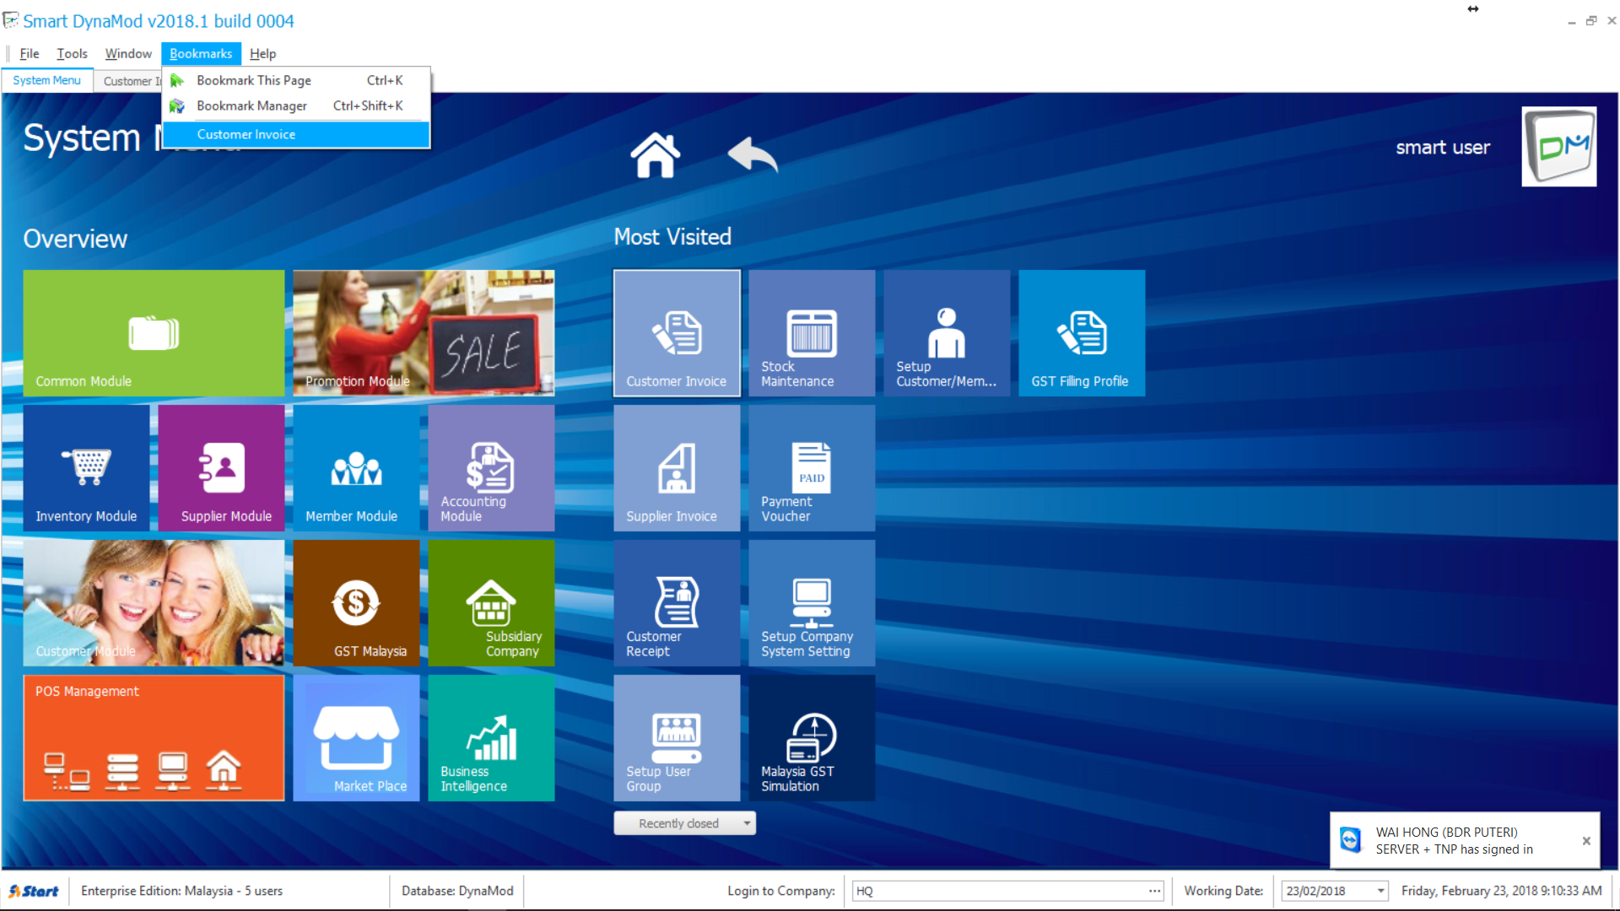Click the Home icon
This screenshot has height=911, width=1620.
pyautogui.click(x=655, y=155)
